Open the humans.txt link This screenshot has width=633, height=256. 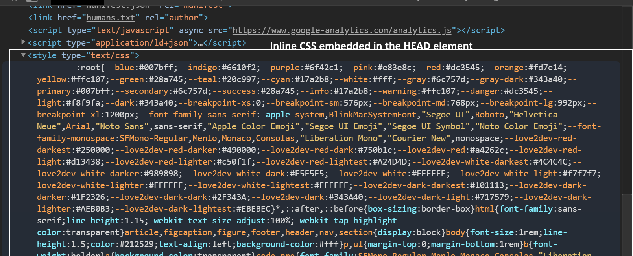[x=111, y=18]
